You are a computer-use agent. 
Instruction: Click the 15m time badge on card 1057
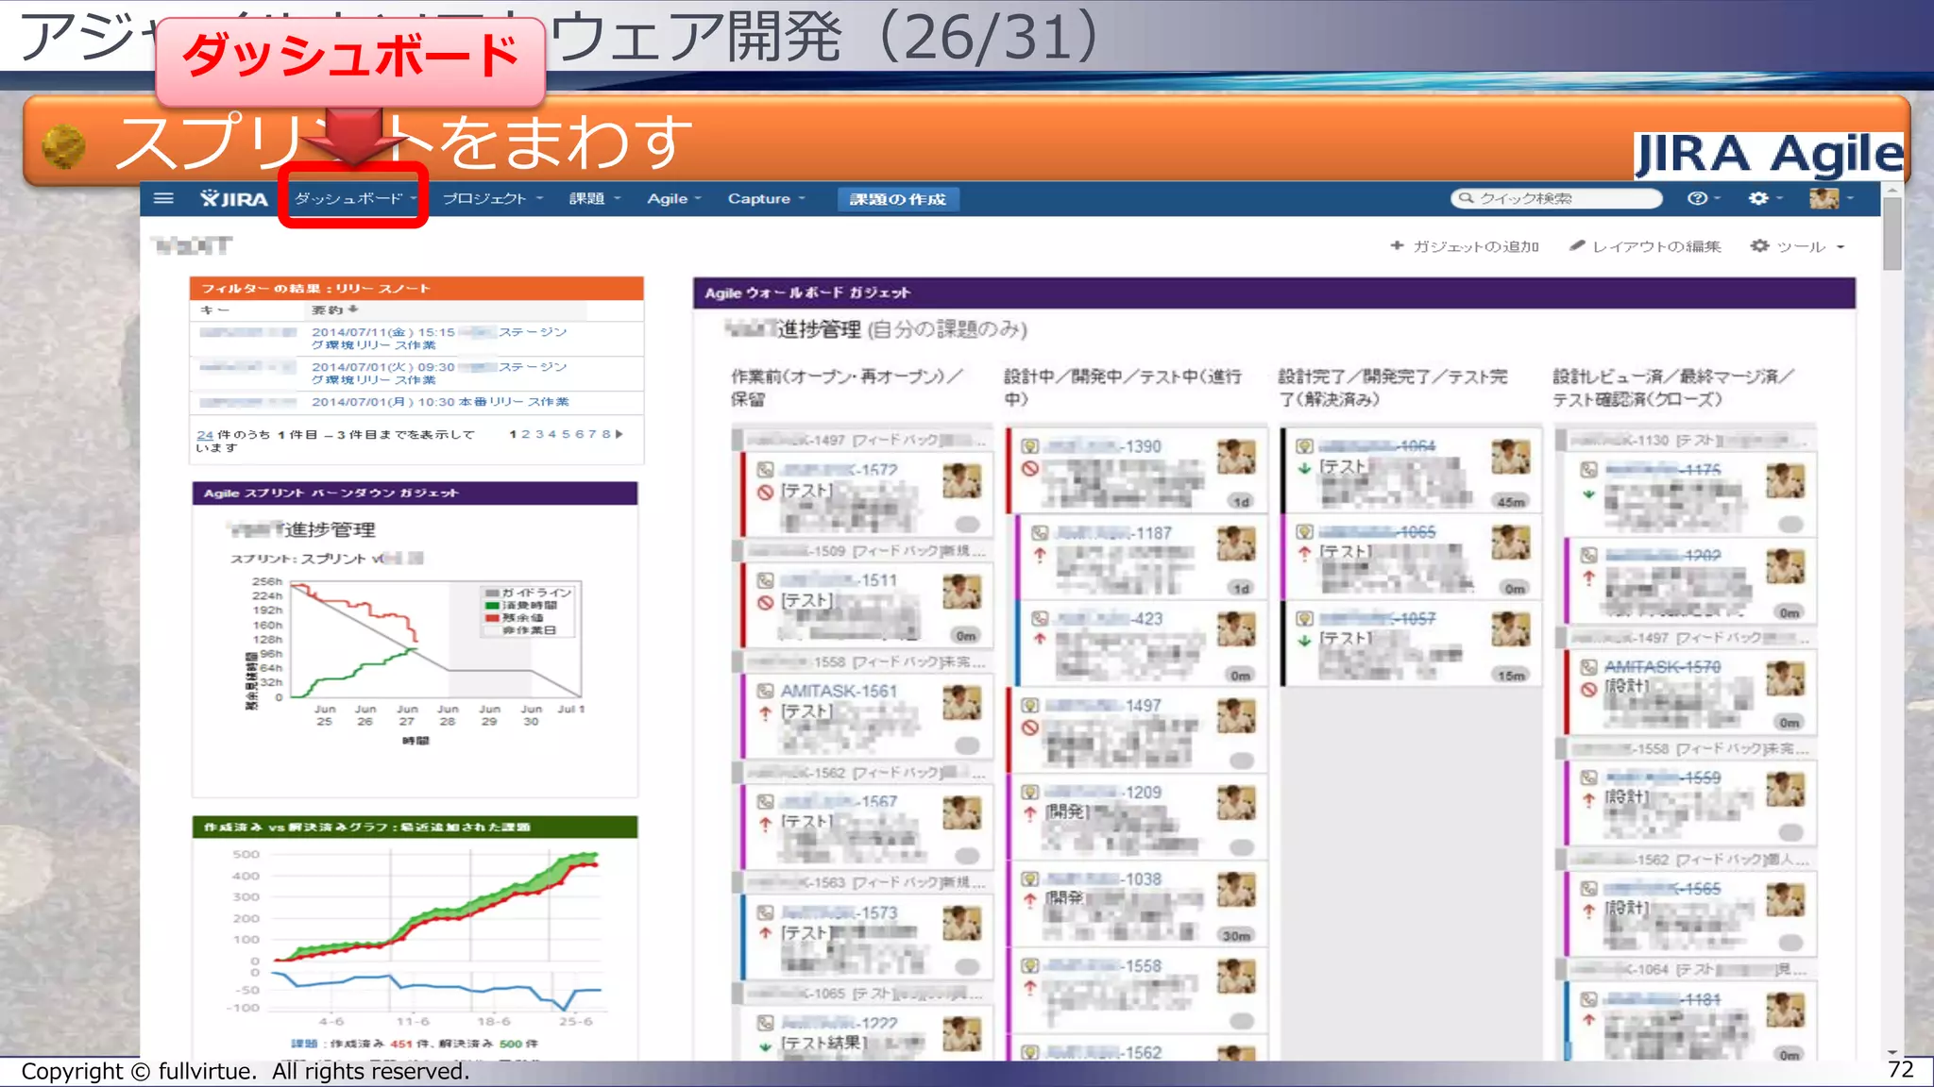[x=1511, y=676]
